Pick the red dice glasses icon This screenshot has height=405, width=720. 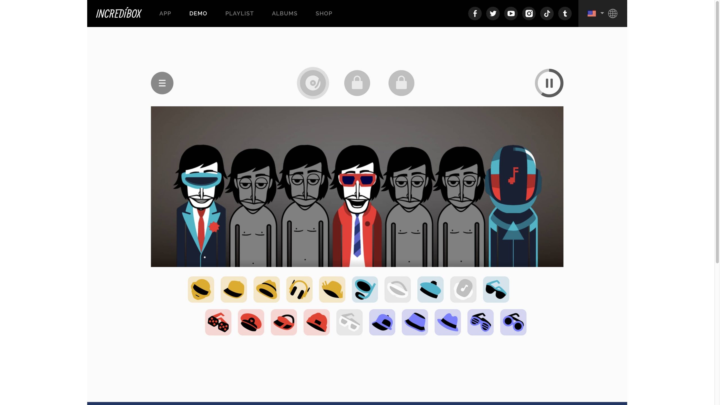pyautogui.click(x=218, y=322)
